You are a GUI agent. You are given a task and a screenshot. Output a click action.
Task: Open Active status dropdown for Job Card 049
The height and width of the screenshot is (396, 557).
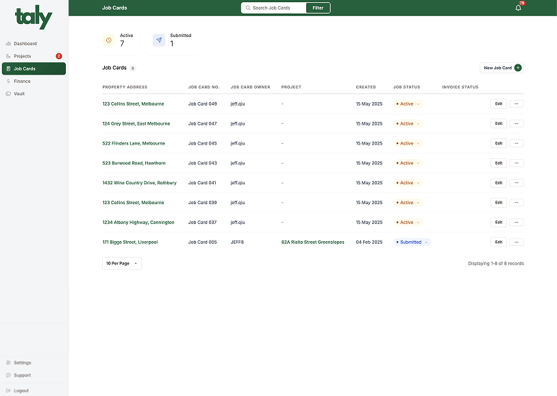(408, 103)
